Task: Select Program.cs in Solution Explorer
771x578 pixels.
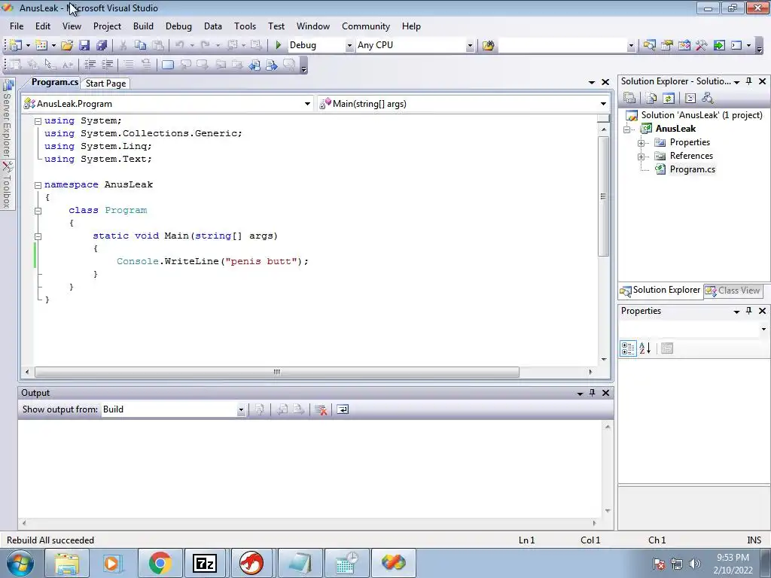Action: 693,169
